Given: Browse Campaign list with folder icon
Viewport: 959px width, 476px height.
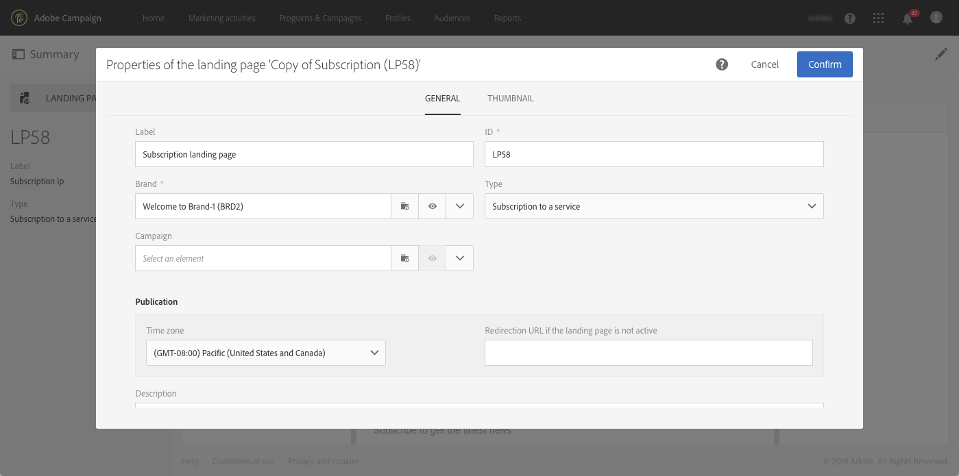Looking at the screenshot, I should point(404,258).
